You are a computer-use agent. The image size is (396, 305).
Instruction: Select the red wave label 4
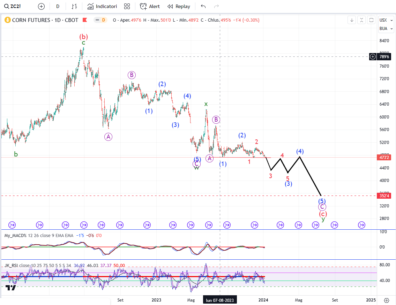(x=282, y=155)
